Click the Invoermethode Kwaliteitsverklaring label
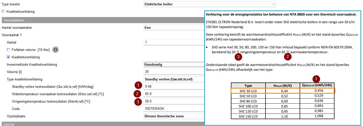363x126 pixels. 32,64
